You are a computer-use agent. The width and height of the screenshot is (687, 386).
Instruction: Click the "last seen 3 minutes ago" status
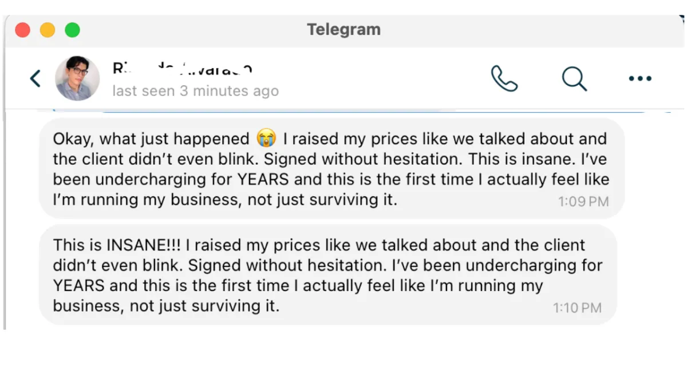(x=195, y=91)
